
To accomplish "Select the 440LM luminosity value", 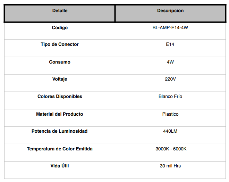I will pos(170,131).
